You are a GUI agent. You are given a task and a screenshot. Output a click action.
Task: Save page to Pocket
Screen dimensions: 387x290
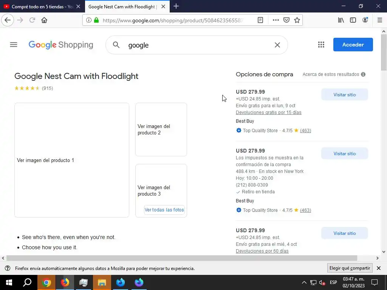286,20
